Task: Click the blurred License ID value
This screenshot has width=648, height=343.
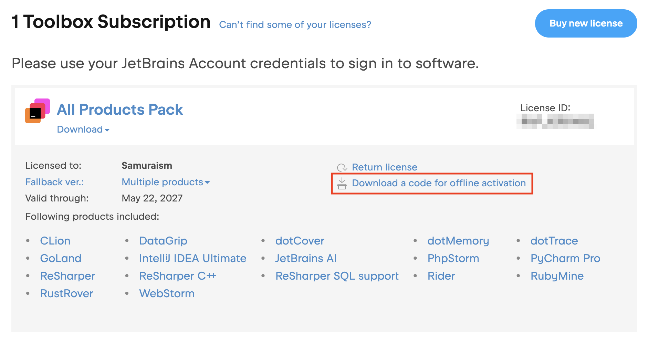Action: [555, 122]
